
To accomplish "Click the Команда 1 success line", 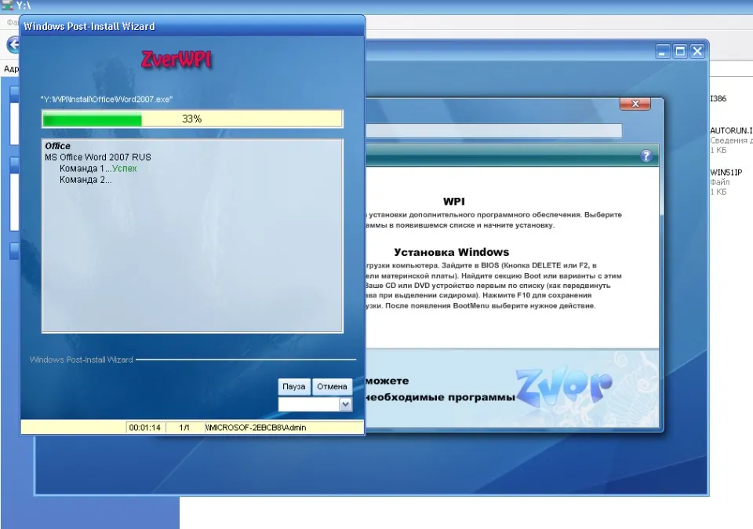I will tap(98, 169).
